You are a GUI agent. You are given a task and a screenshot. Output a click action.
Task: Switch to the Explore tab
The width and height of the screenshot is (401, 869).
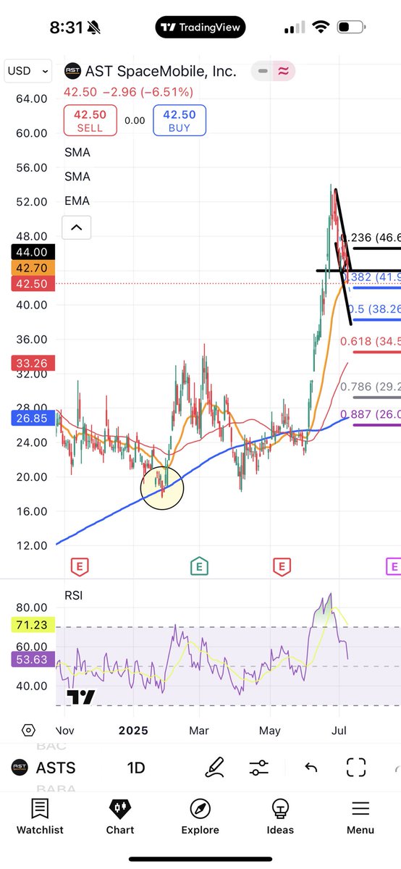tap(200, 817)
